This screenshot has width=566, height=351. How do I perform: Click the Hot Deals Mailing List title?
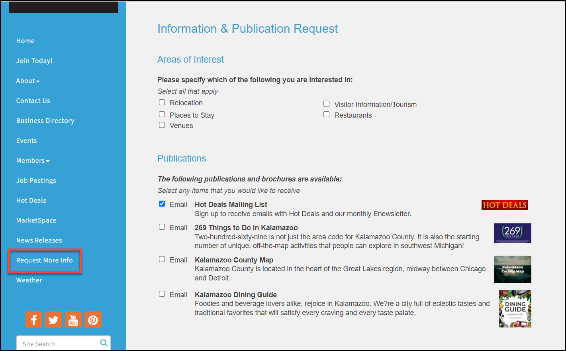[231, 205]
